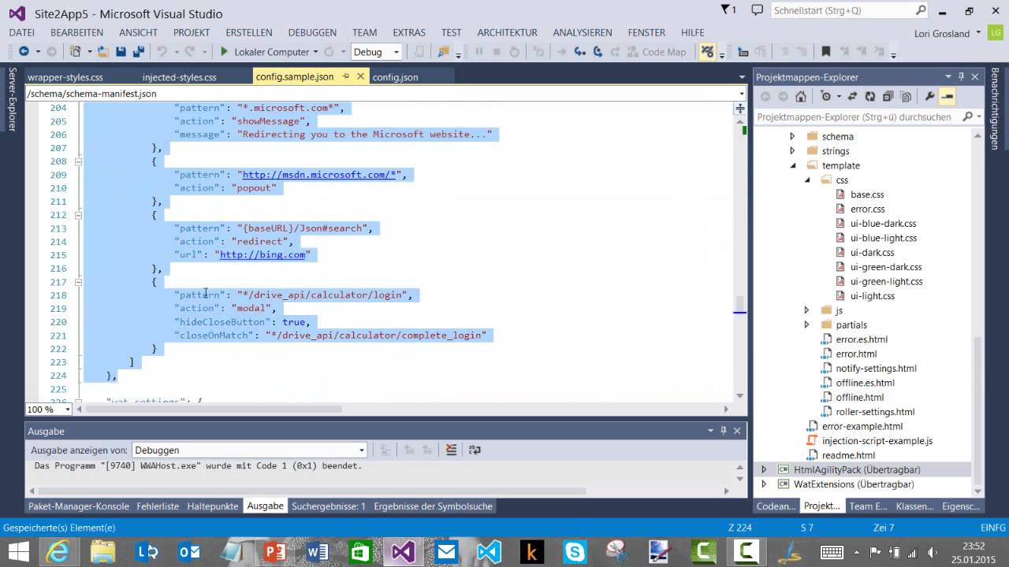This screenshot has height=567, width=1009.
Task: Pin the Ausgabe panel with pushpin icon
Action: (723, 431)
